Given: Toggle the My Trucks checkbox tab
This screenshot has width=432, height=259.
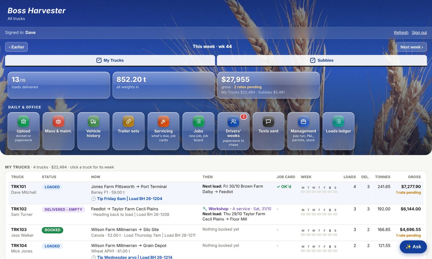Looking at the screenshot, I should point(110,60).
